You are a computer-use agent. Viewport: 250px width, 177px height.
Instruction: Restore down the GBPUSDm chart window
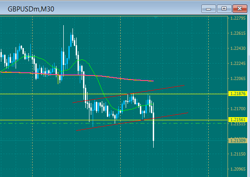[x=224, y=9]
